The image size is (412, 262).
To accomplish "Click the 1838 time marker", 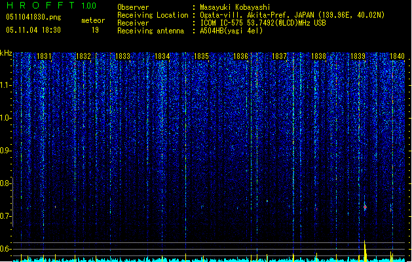I will (x=318, y=56).
